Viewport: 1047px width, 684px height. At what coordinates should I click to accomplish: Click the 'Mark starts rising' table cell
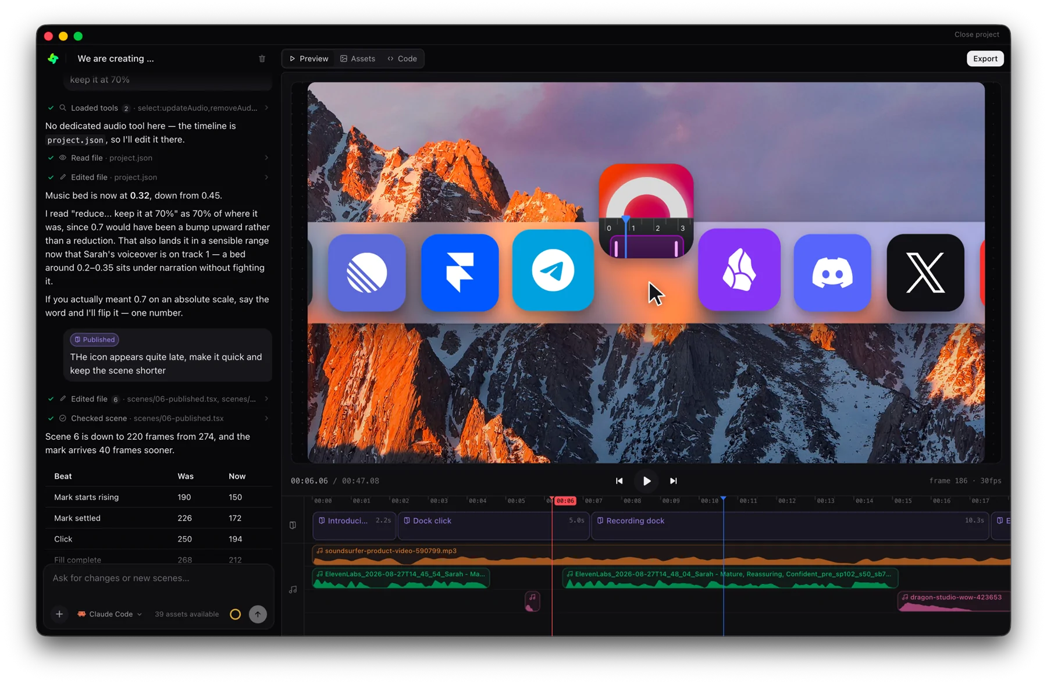pyautogui.click(x=86, y=497)
